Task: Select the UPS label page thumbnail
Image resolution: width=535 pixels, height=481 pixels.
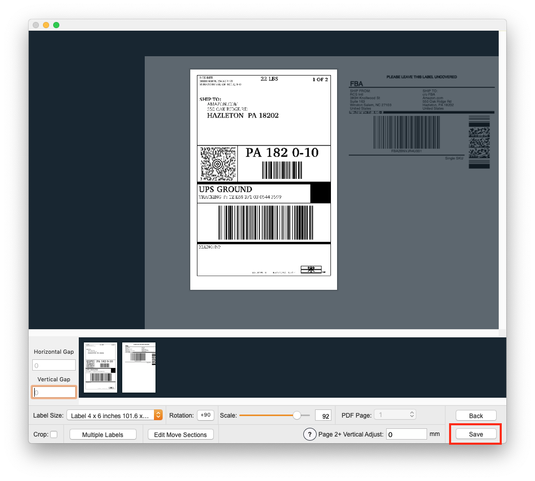Action: (100, 368)
